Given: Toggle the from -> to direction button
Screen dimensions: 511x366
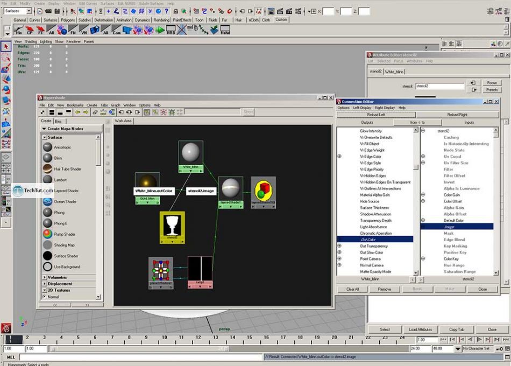Looking at the screenshot, I should point(417,122).
